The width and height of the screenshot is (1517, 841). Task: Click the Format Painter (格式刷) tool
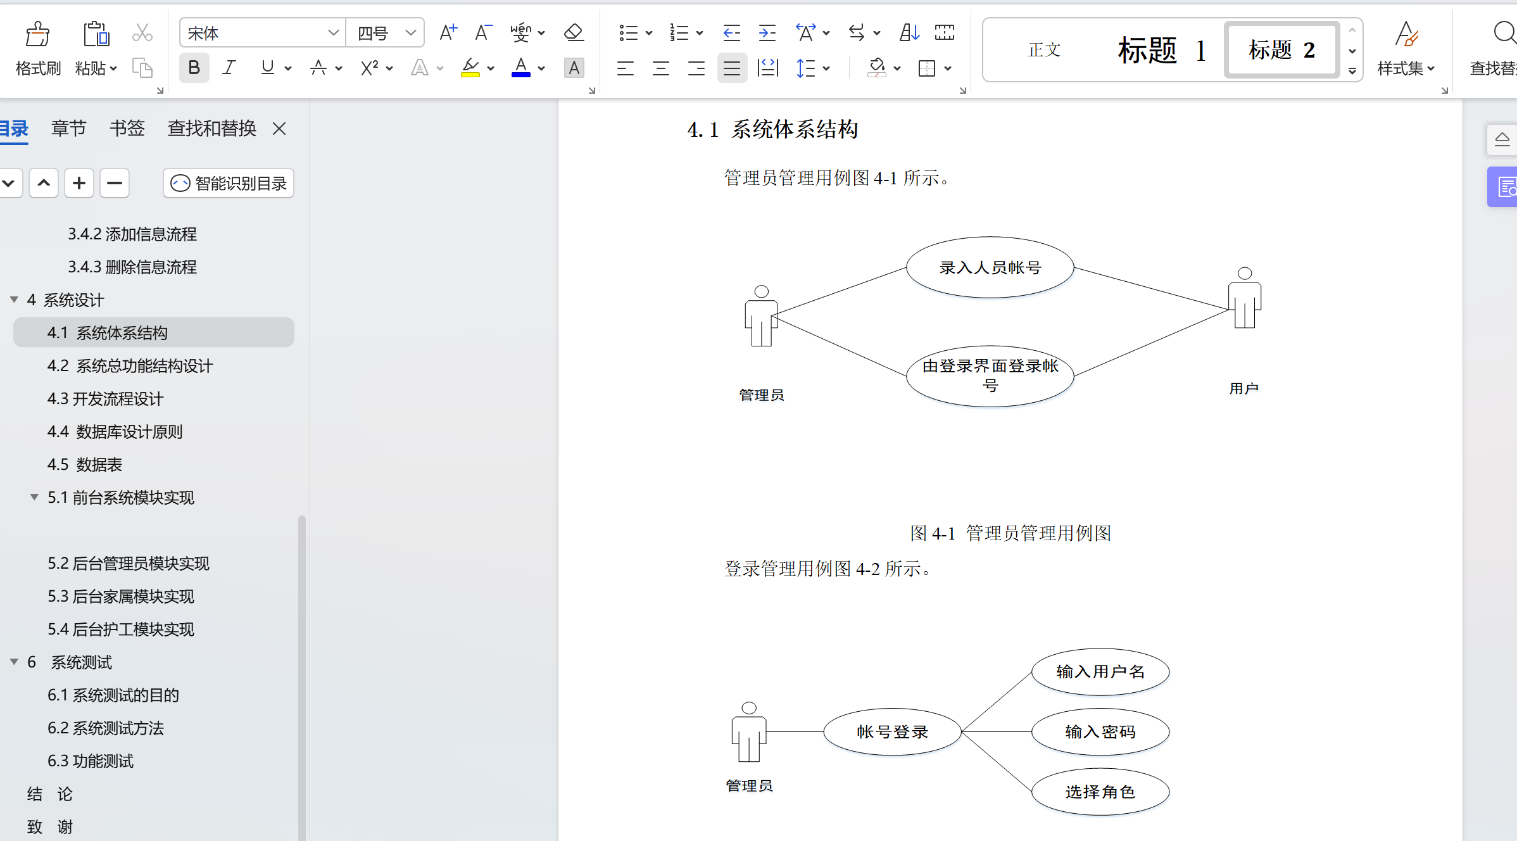pyautogui.click(x=37, y=47)
